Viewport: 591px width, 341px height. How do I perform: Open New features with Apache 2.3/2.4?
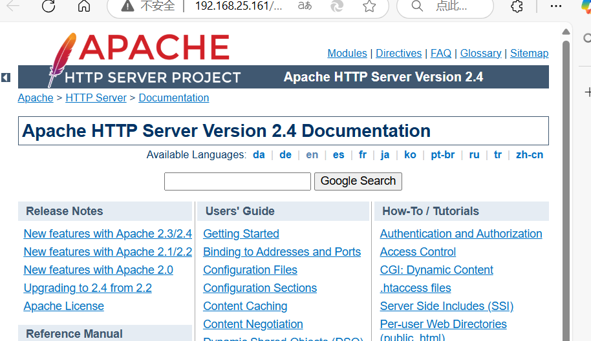(x=108, y=234)
